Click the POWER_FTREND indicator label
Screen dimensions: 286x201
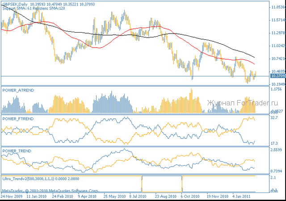pos(18,119)
